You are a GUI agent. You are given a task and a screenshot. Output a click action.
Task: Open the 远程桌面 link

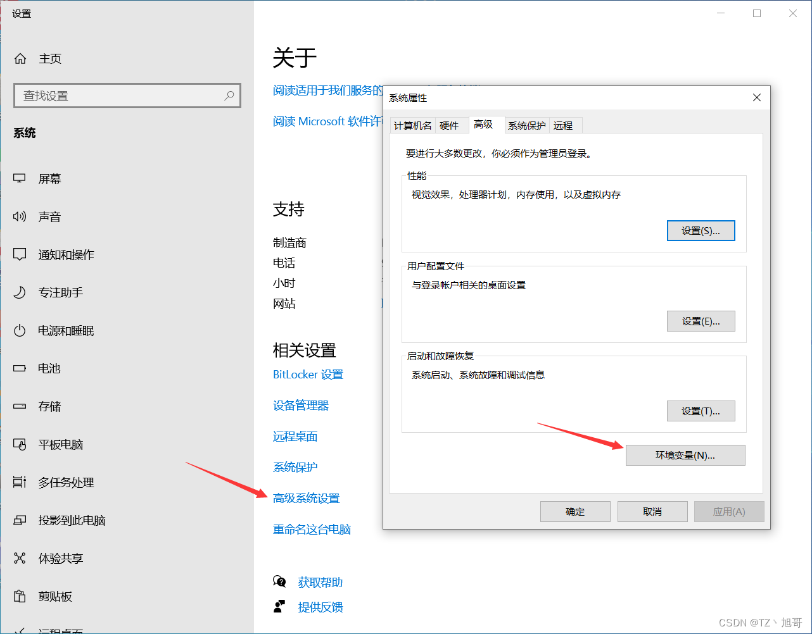click(x=295, y=437)
